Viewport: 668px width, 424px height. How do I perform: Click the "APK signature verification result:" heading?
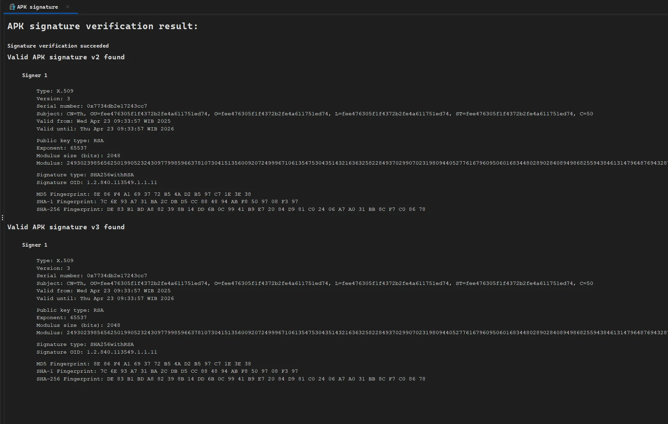(103, 26)
